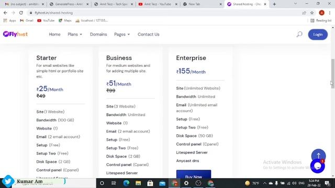
Task: Close the Shared hosting tab
Action: point(265,4)
